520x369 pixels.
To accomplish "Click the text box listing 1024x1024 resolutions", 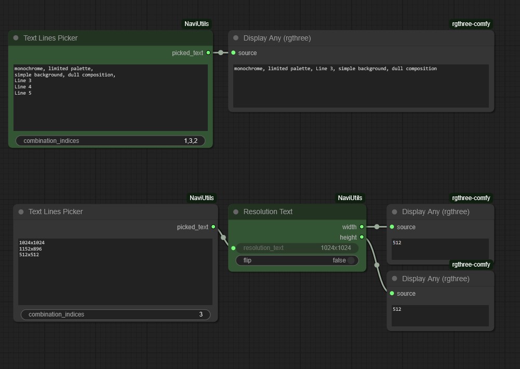I will point(115,272).
